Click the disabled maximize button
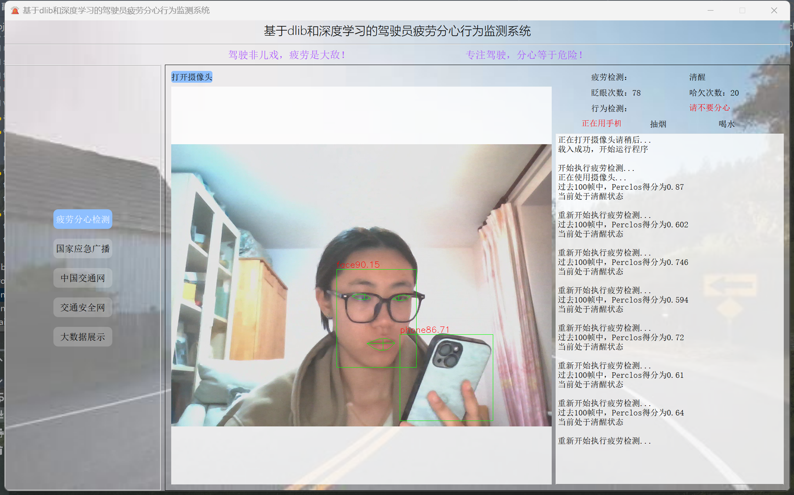 pos(742,10)
